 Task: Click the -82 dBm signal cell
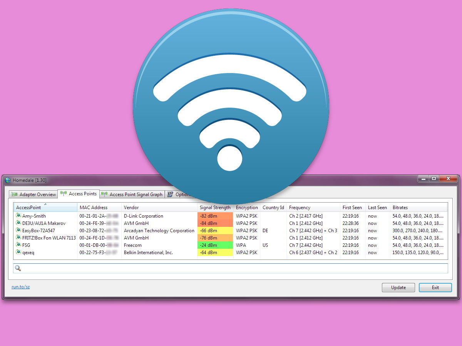215,216
